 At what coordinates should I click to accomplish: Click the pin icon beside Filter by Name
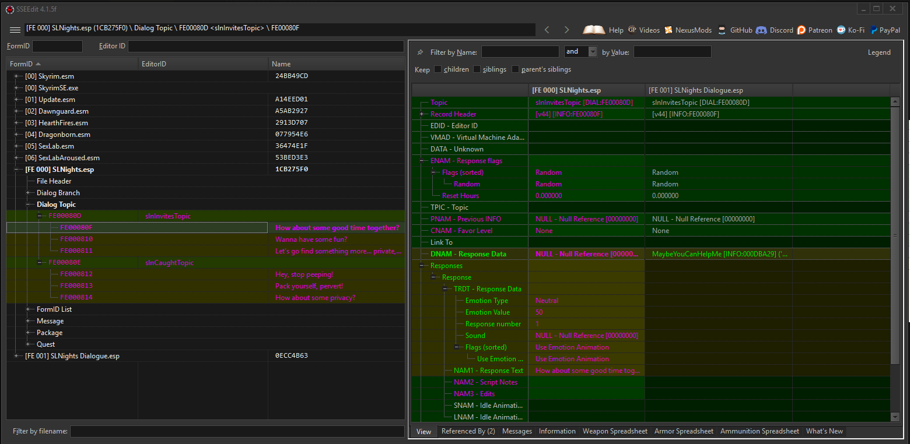point(421,52)
